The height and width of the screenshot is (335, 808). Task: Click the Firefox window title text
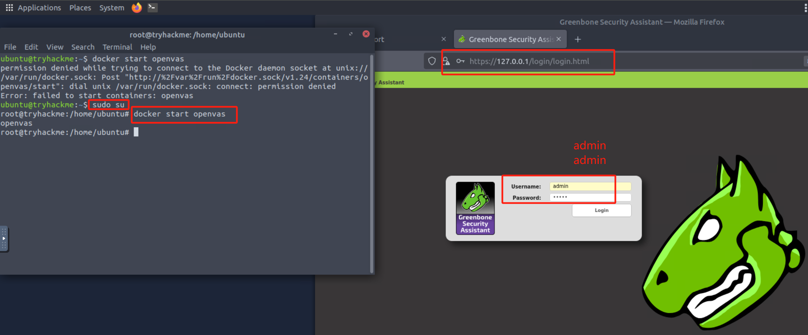tap(642, 22)
